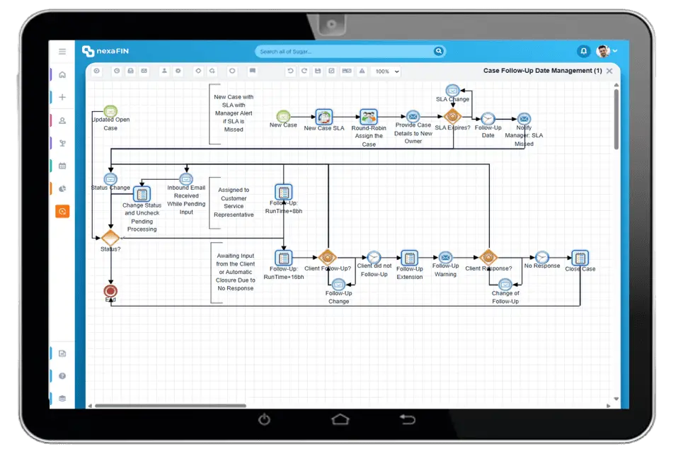The height and width of the screenshot is (461, 683).
Task: Show process validation errors with the warning icon
Action: pos(361,71)
